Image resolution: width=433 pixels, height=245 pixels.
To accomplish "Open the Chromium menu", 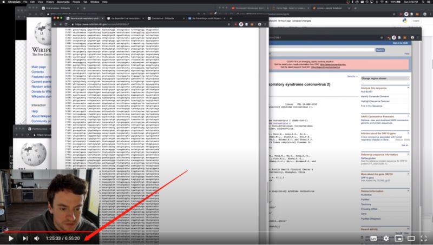I will (14, 2).
